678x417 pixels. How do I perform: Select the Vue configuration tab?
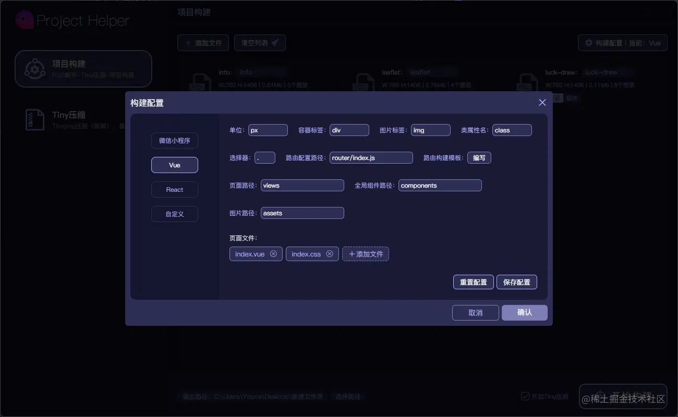[175, 165]
